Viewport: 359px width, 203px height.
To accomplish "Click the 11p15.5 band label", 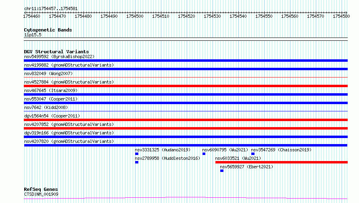I will 33,35.
